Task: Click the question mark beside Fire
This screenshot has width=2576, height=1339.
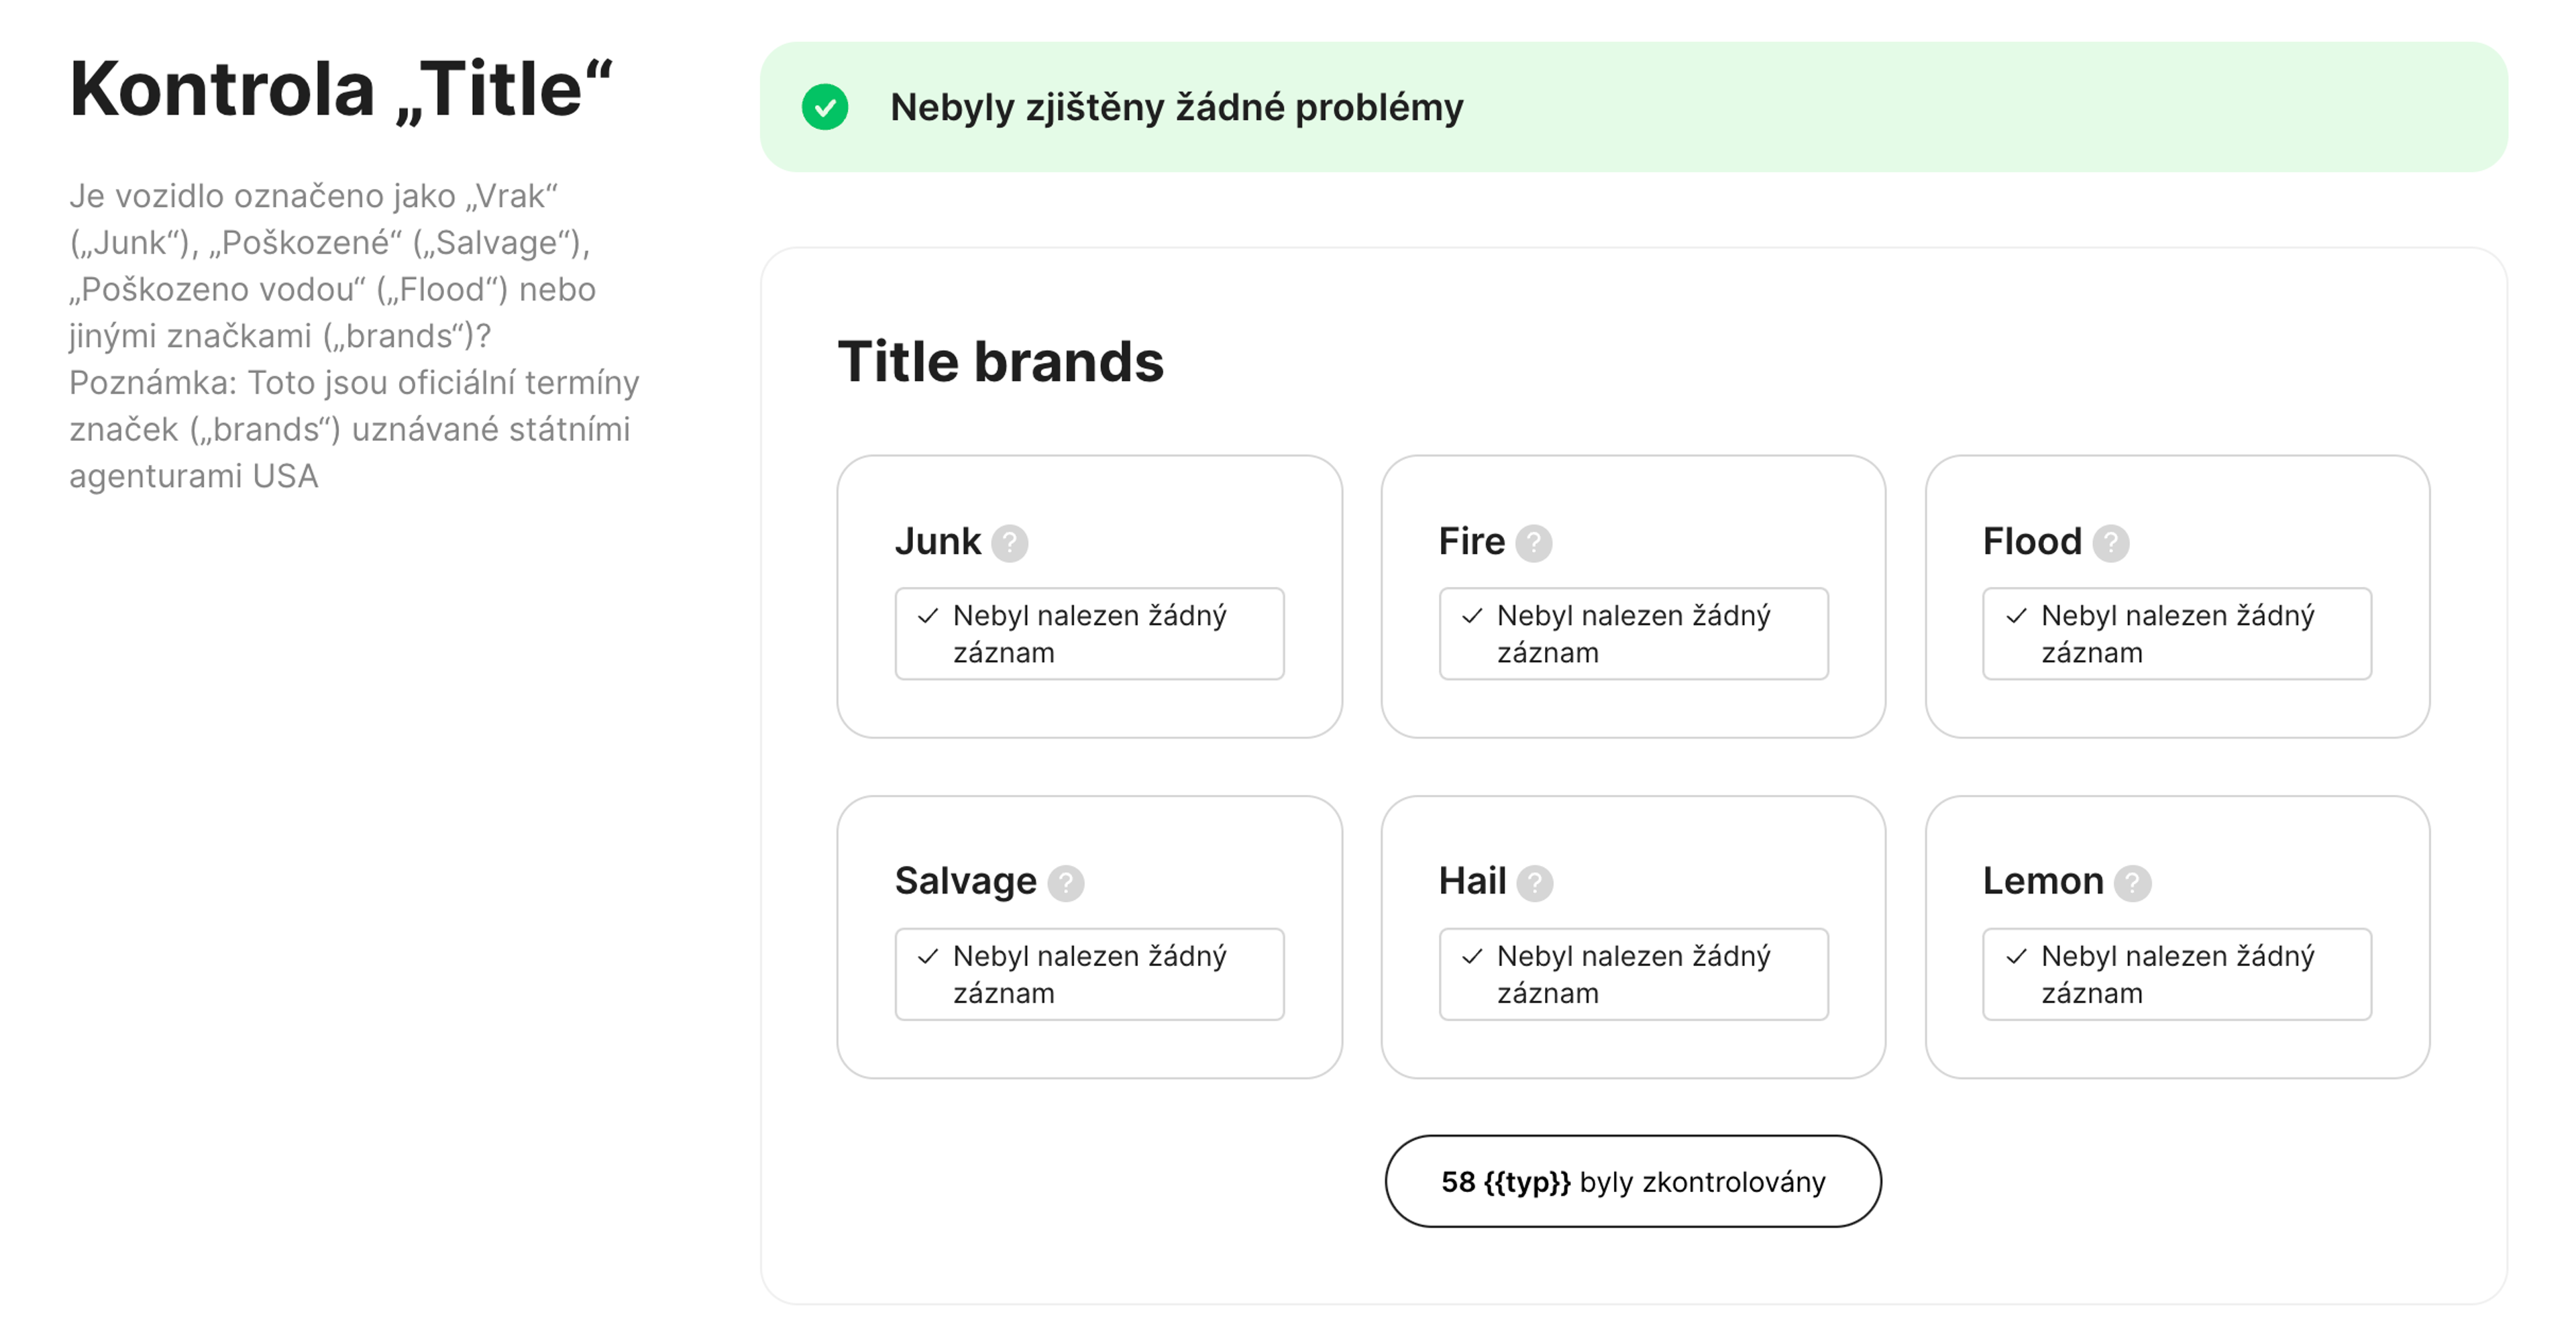Action: click(1533, 543)
